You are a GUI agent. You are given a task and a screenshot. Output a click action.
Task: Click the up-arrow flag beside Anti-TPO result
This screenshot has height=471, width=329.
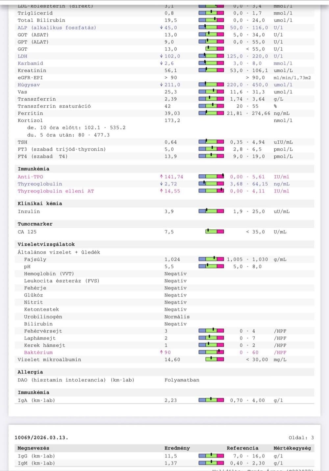click(161, 177)
